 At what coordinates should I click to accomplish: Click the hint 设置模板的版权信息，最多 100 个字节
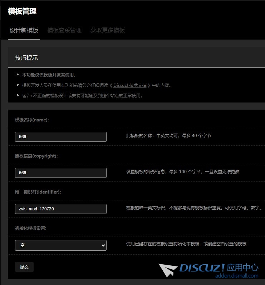click(x=183, y=171)
